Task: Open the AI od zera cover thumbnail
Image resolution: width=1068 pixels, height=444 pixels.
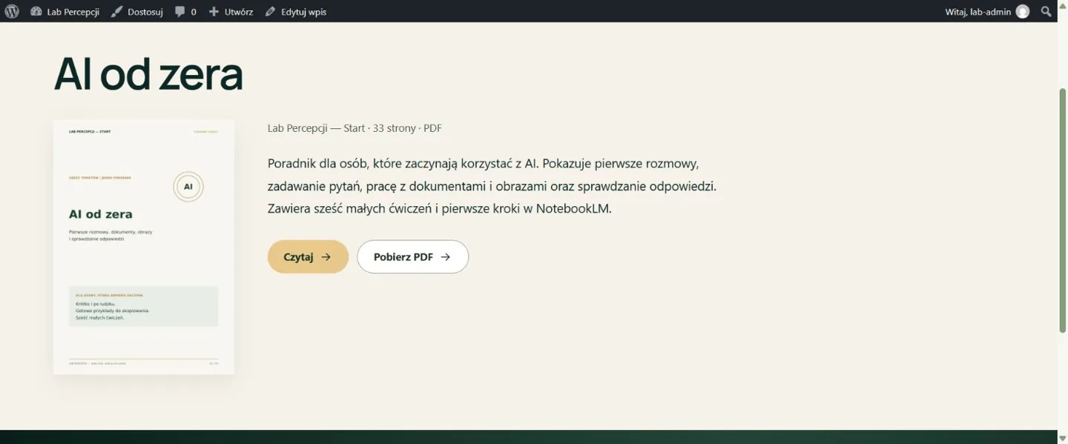Action: click(144, 247)
